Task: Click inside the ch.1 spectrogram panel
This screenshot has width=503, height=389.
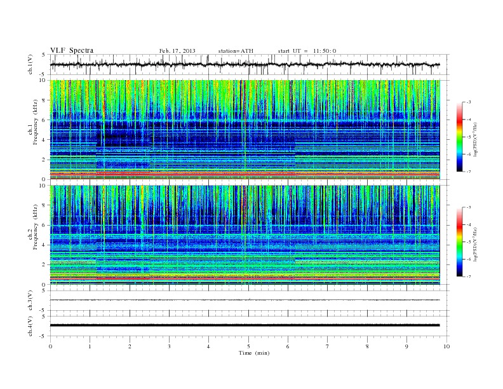Action: coord(245,130)
